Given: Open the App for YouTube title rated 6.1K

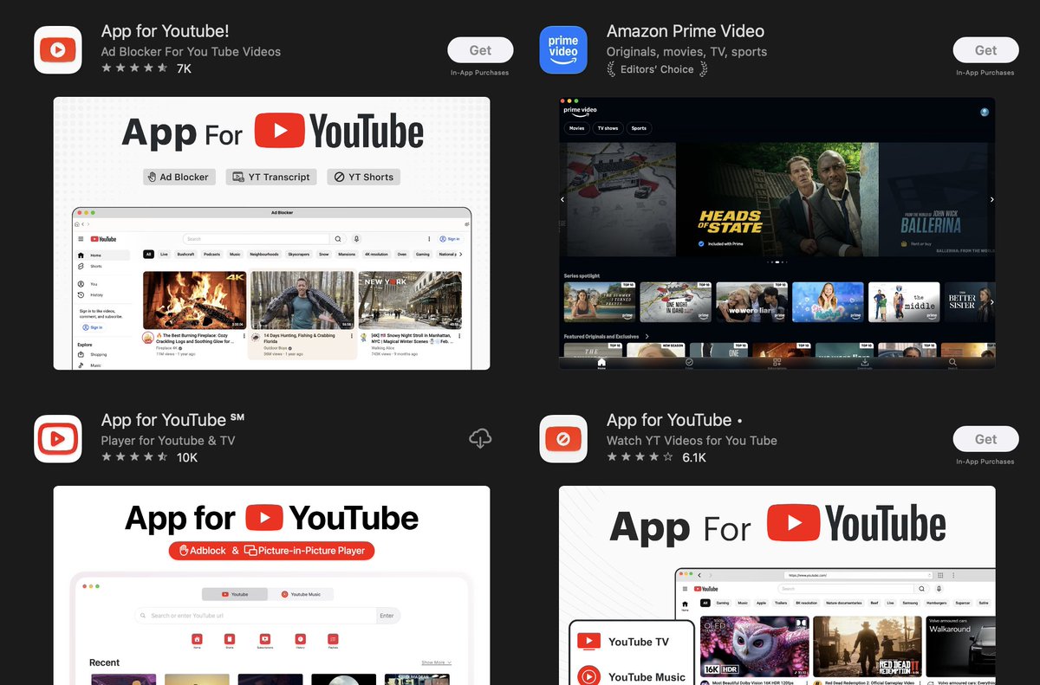Looking at the screenshot, I should pos(674,420).
